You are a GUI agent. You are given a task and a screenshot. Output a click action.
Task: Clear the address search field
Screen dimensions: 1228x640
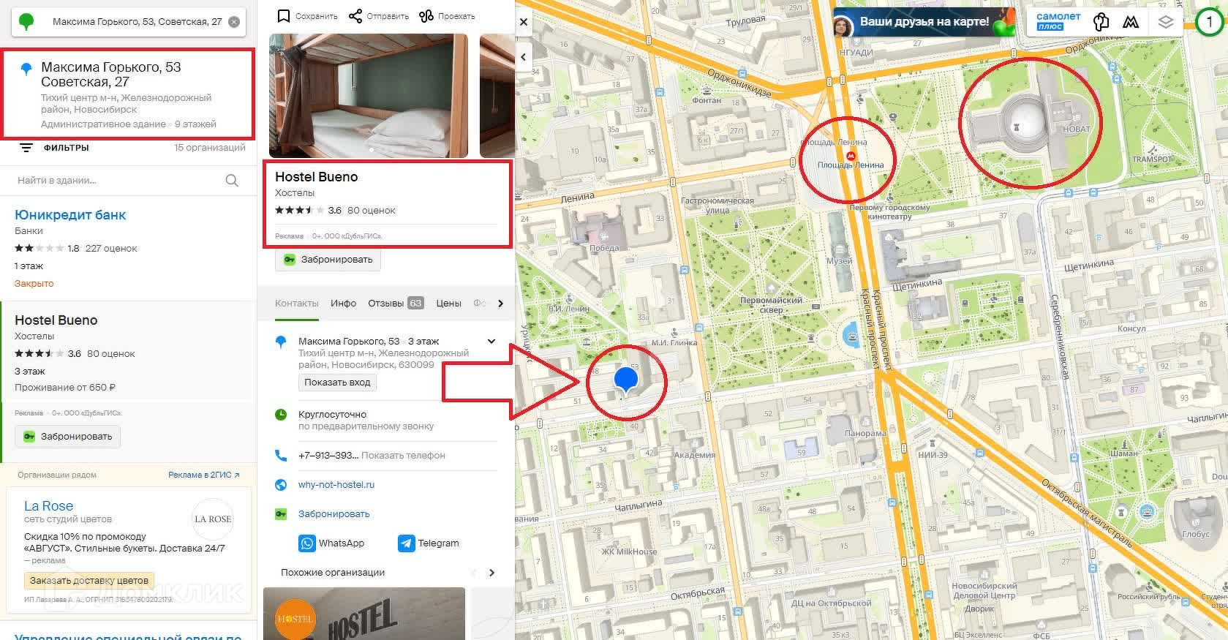tap(234, 22)
